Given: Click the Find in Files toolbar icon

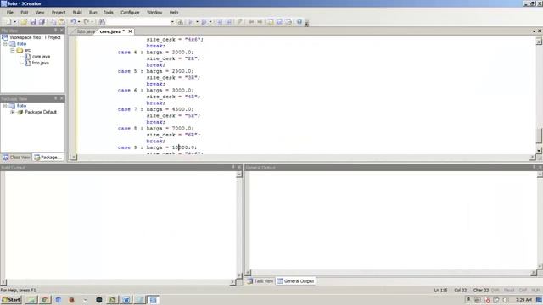Looking at the screenshot, I should coord(180,22).
